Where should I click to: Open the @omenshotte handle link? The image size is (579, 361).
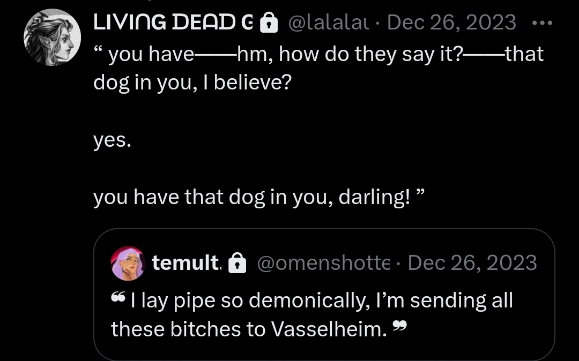(x=323, y=263)
